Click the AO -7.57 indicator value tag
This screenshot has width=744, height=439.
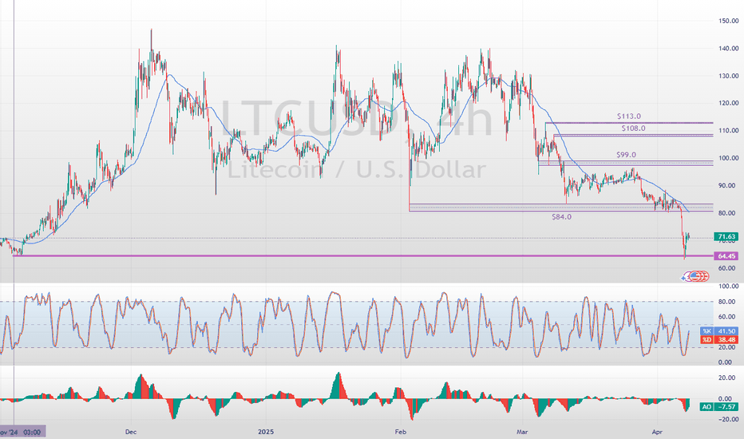tap(719, 407)
